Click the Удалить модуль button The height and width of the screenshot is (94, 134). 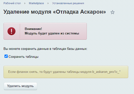click(x=20, y=86)
